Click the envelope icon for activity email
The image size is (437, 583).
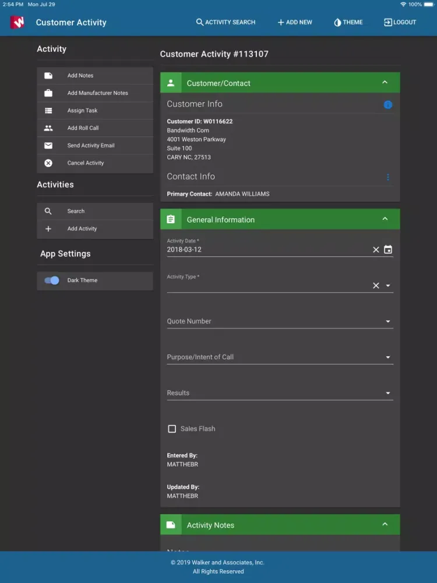pyautogui.click(x=48, y=145)
